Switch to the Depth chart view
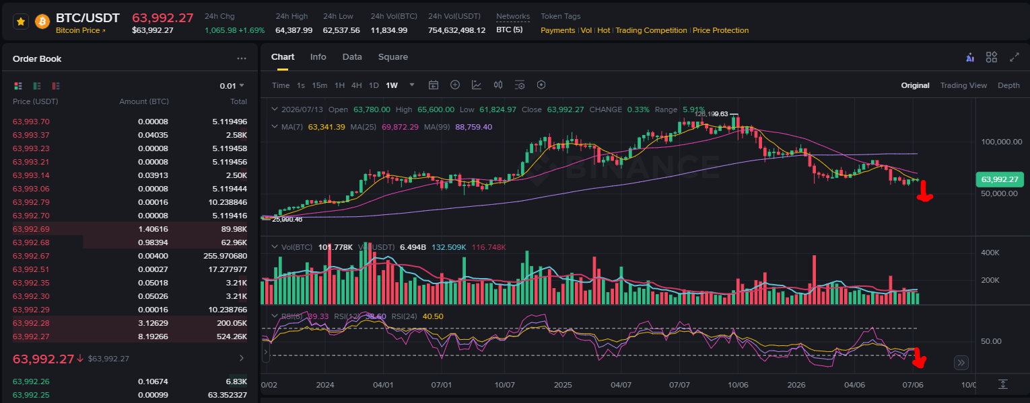This screenshot has width=1030, height=403. (x=1008, y=85)
